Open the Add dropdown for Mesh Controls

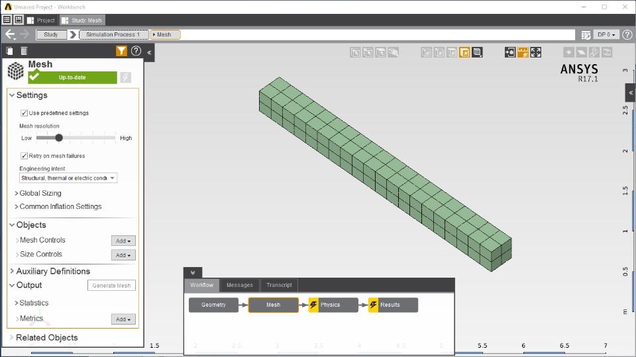pyautogui.click(x=123, y=241)
